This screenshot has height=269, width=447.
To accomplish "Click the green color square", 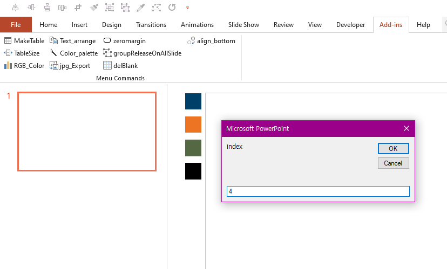I will pyautogui.click(x=193, y=148).
